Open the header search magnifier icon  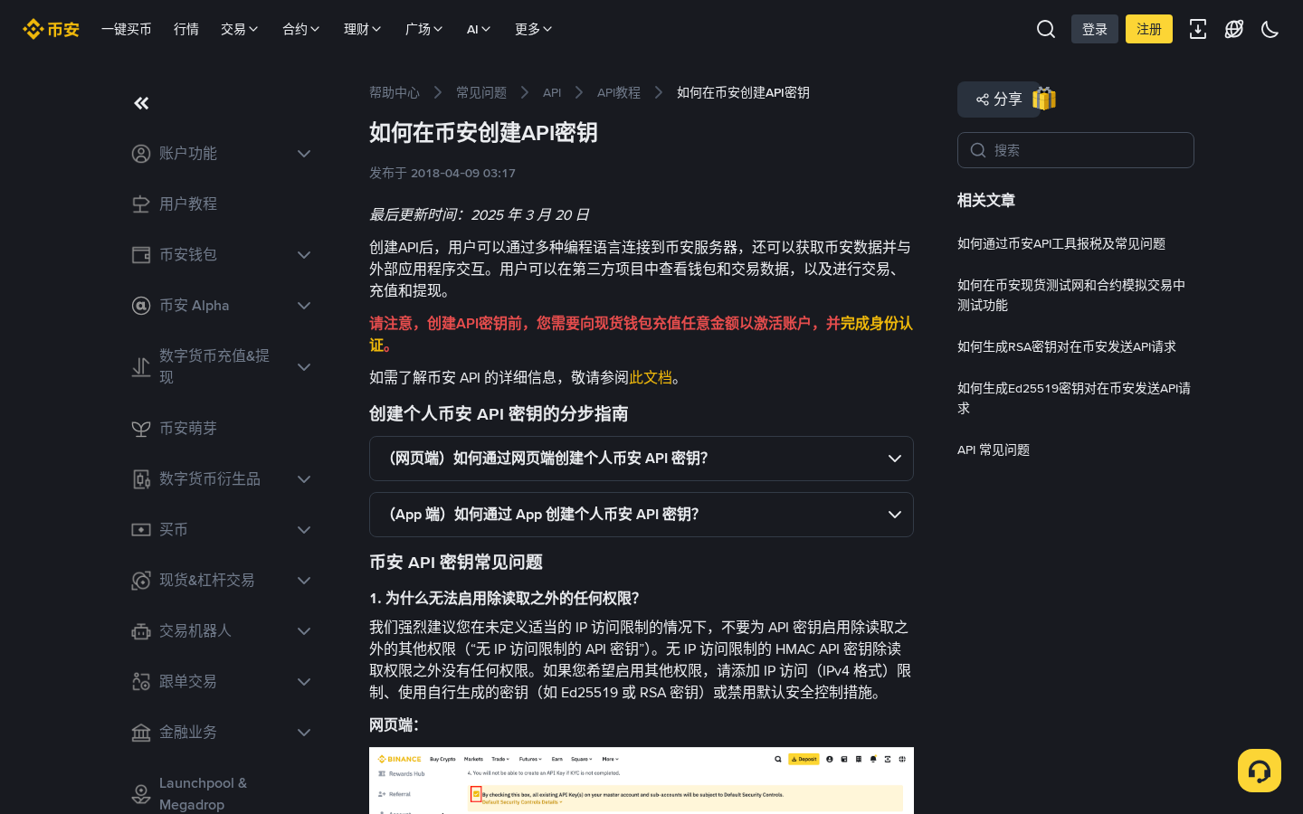pyautogui.click(x=1046, y=29)
